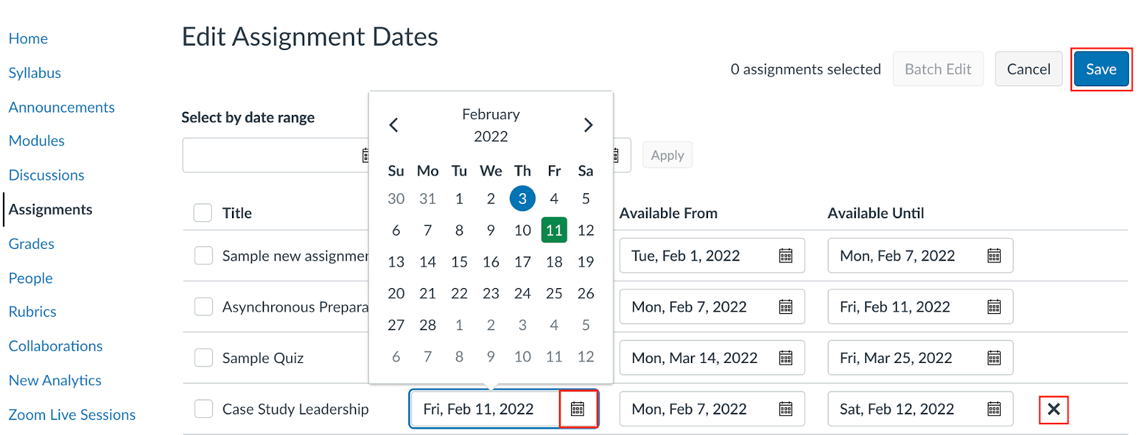Open Grades in course navigation
Image resolution: width=1142 pixels, height=435 pixels.
pos(31,244)
